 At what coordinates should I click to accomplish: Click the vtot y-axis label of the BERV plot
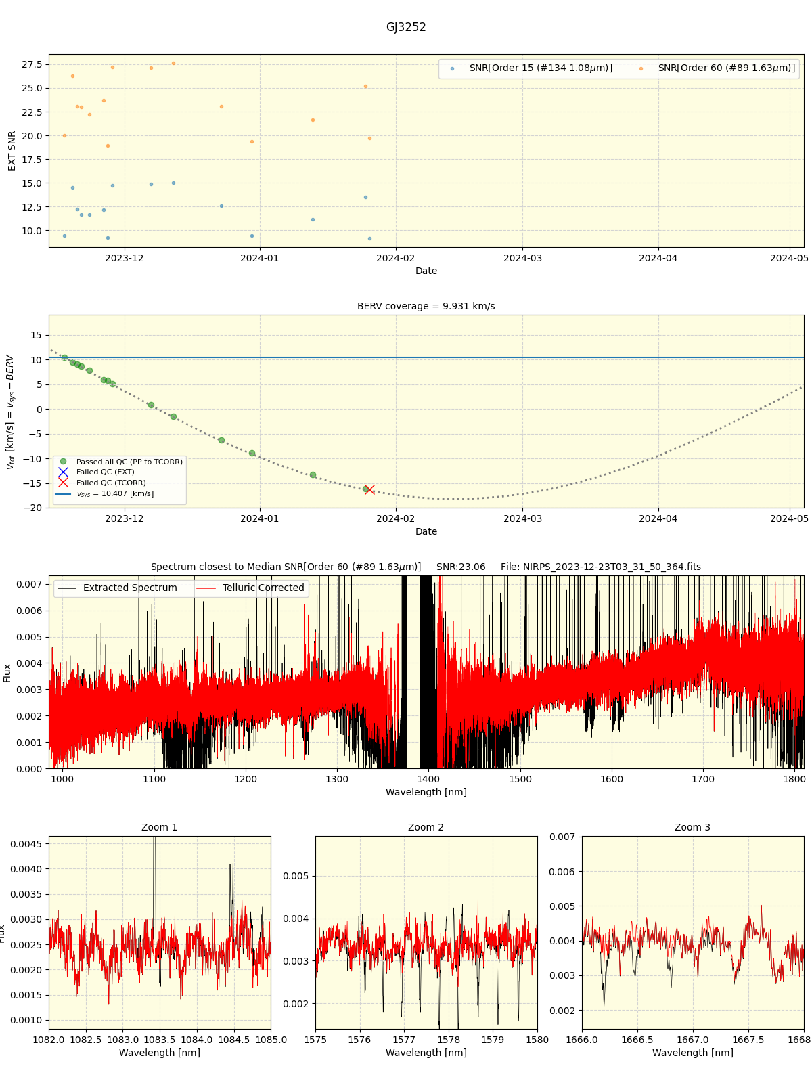point(10,412)
